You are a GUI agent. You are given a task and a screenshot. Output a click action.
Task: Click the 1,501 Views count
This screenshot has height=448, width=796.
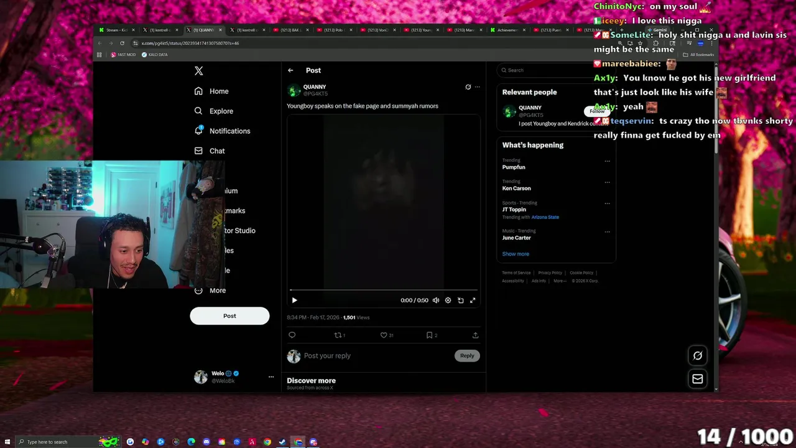(x=356, y=317)
